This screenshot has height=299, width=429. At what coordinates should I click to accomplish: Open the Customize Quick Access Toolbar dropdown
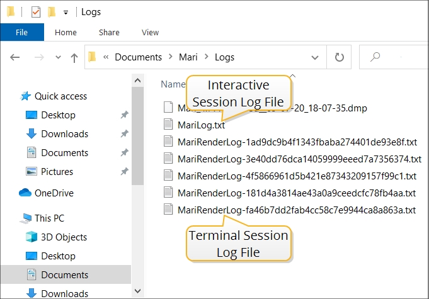point(66,12)
